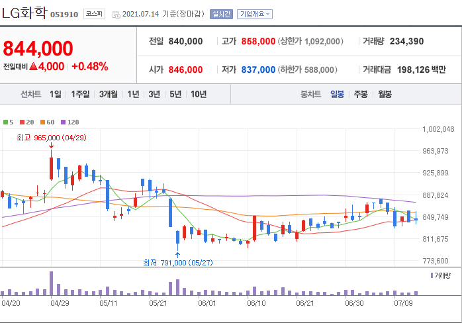This screenshot has height=323, width=462.
Task: Click the green 5-day moving average swatch
Action: [5, 122]
